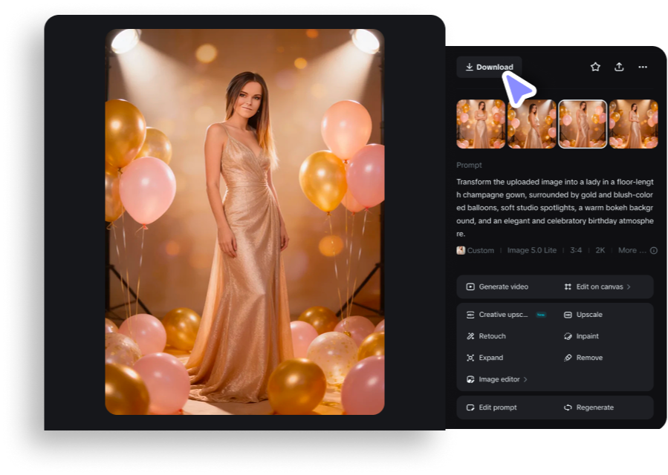Click the download arrow icon on Download button
This screenshot has width=668, height=475.
click(469, 66)
